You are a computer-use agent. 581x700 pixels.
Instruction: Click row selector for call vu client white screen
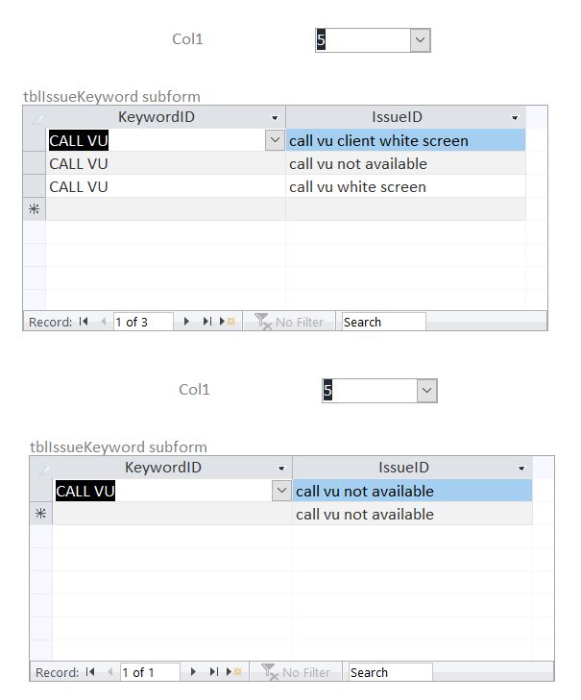(x=35, y=140)
